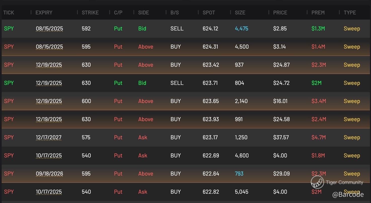Click the $1.3M green premium value
371x203 pixels.
click(x=318, y=29)
